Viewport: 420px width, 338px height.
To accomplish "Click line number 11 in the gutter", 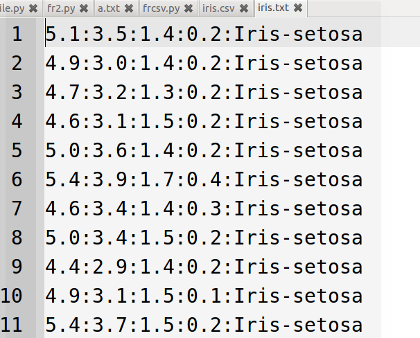I will click(x=11, y=325).
